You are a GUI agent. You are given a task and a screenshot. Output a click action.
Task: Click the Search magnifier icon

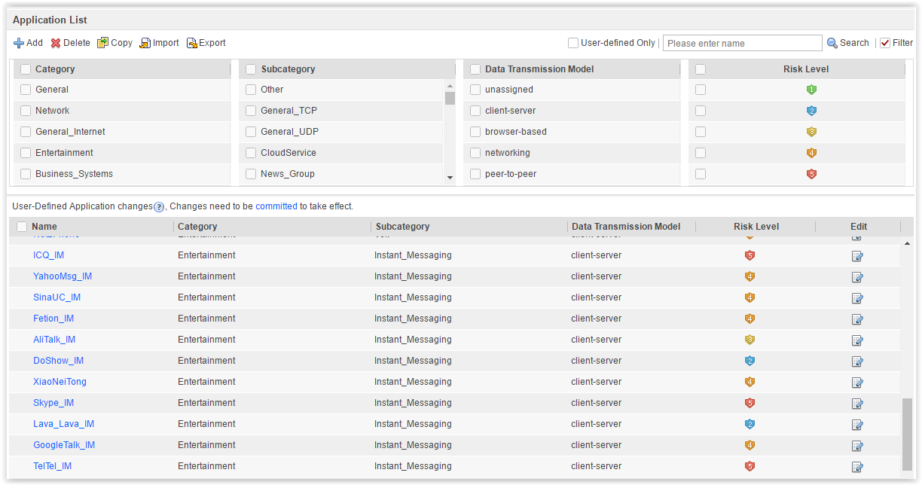(832, 43)
